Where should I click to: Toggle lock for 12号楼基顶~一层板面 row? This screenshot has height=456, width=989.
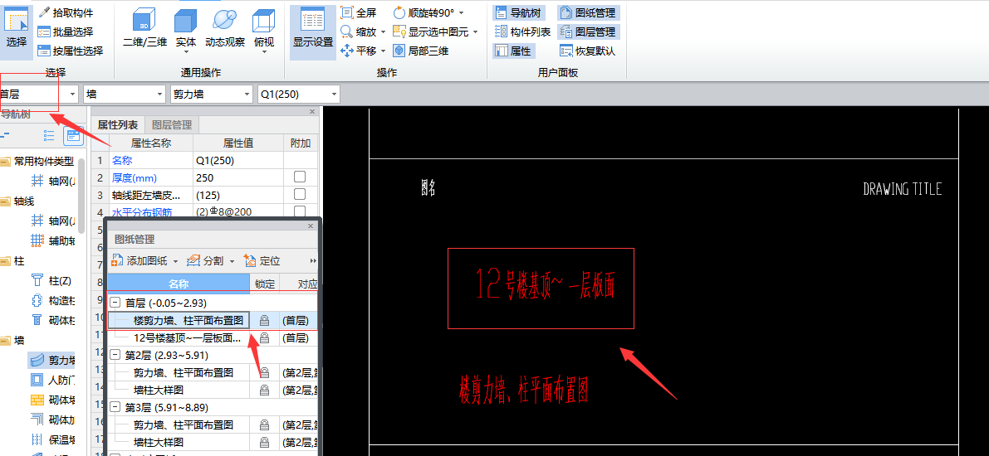coord(264,338)
